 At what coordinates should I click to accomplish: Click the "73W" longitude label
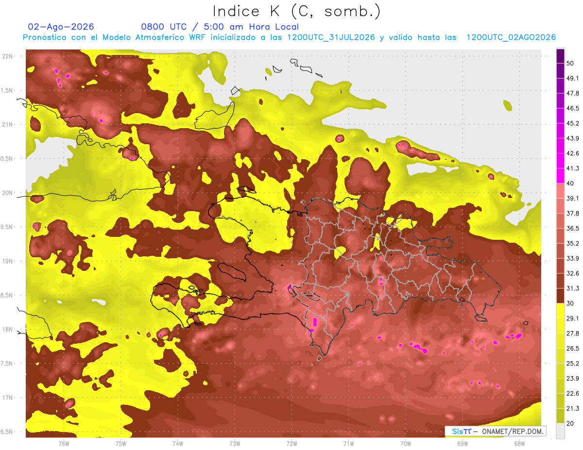pos(235,444)
